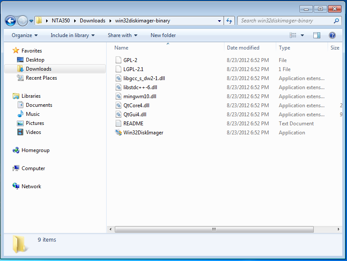This screenshot has width=347, height=261.
Task: Select Libraries icon in navigation pane
Action: tap(16, 96)
